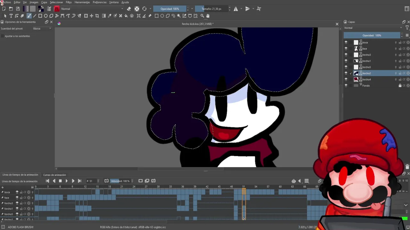Open the brush settings editor icon
Image resolution: width=410 pixels, height=230 pixels.
point(49,9)
